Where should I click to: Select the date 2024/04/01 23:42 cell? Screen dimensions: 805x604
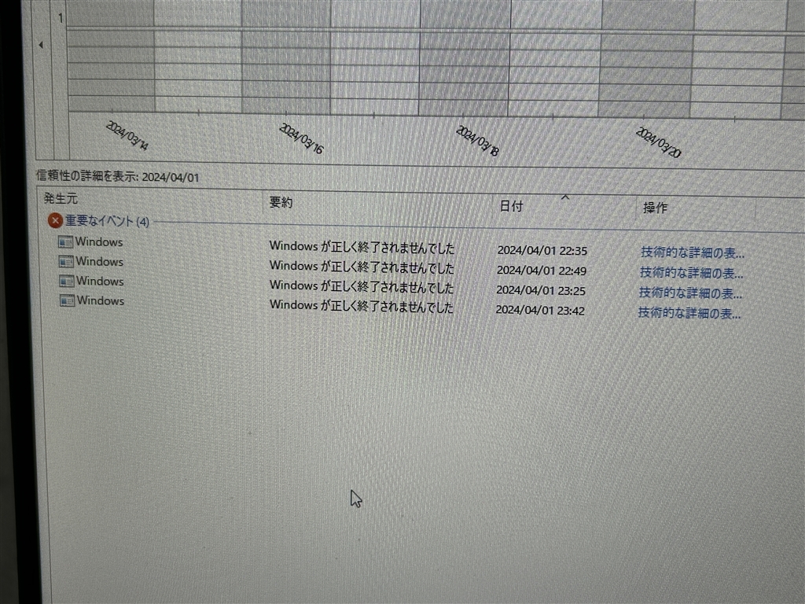tap(540, 310)
